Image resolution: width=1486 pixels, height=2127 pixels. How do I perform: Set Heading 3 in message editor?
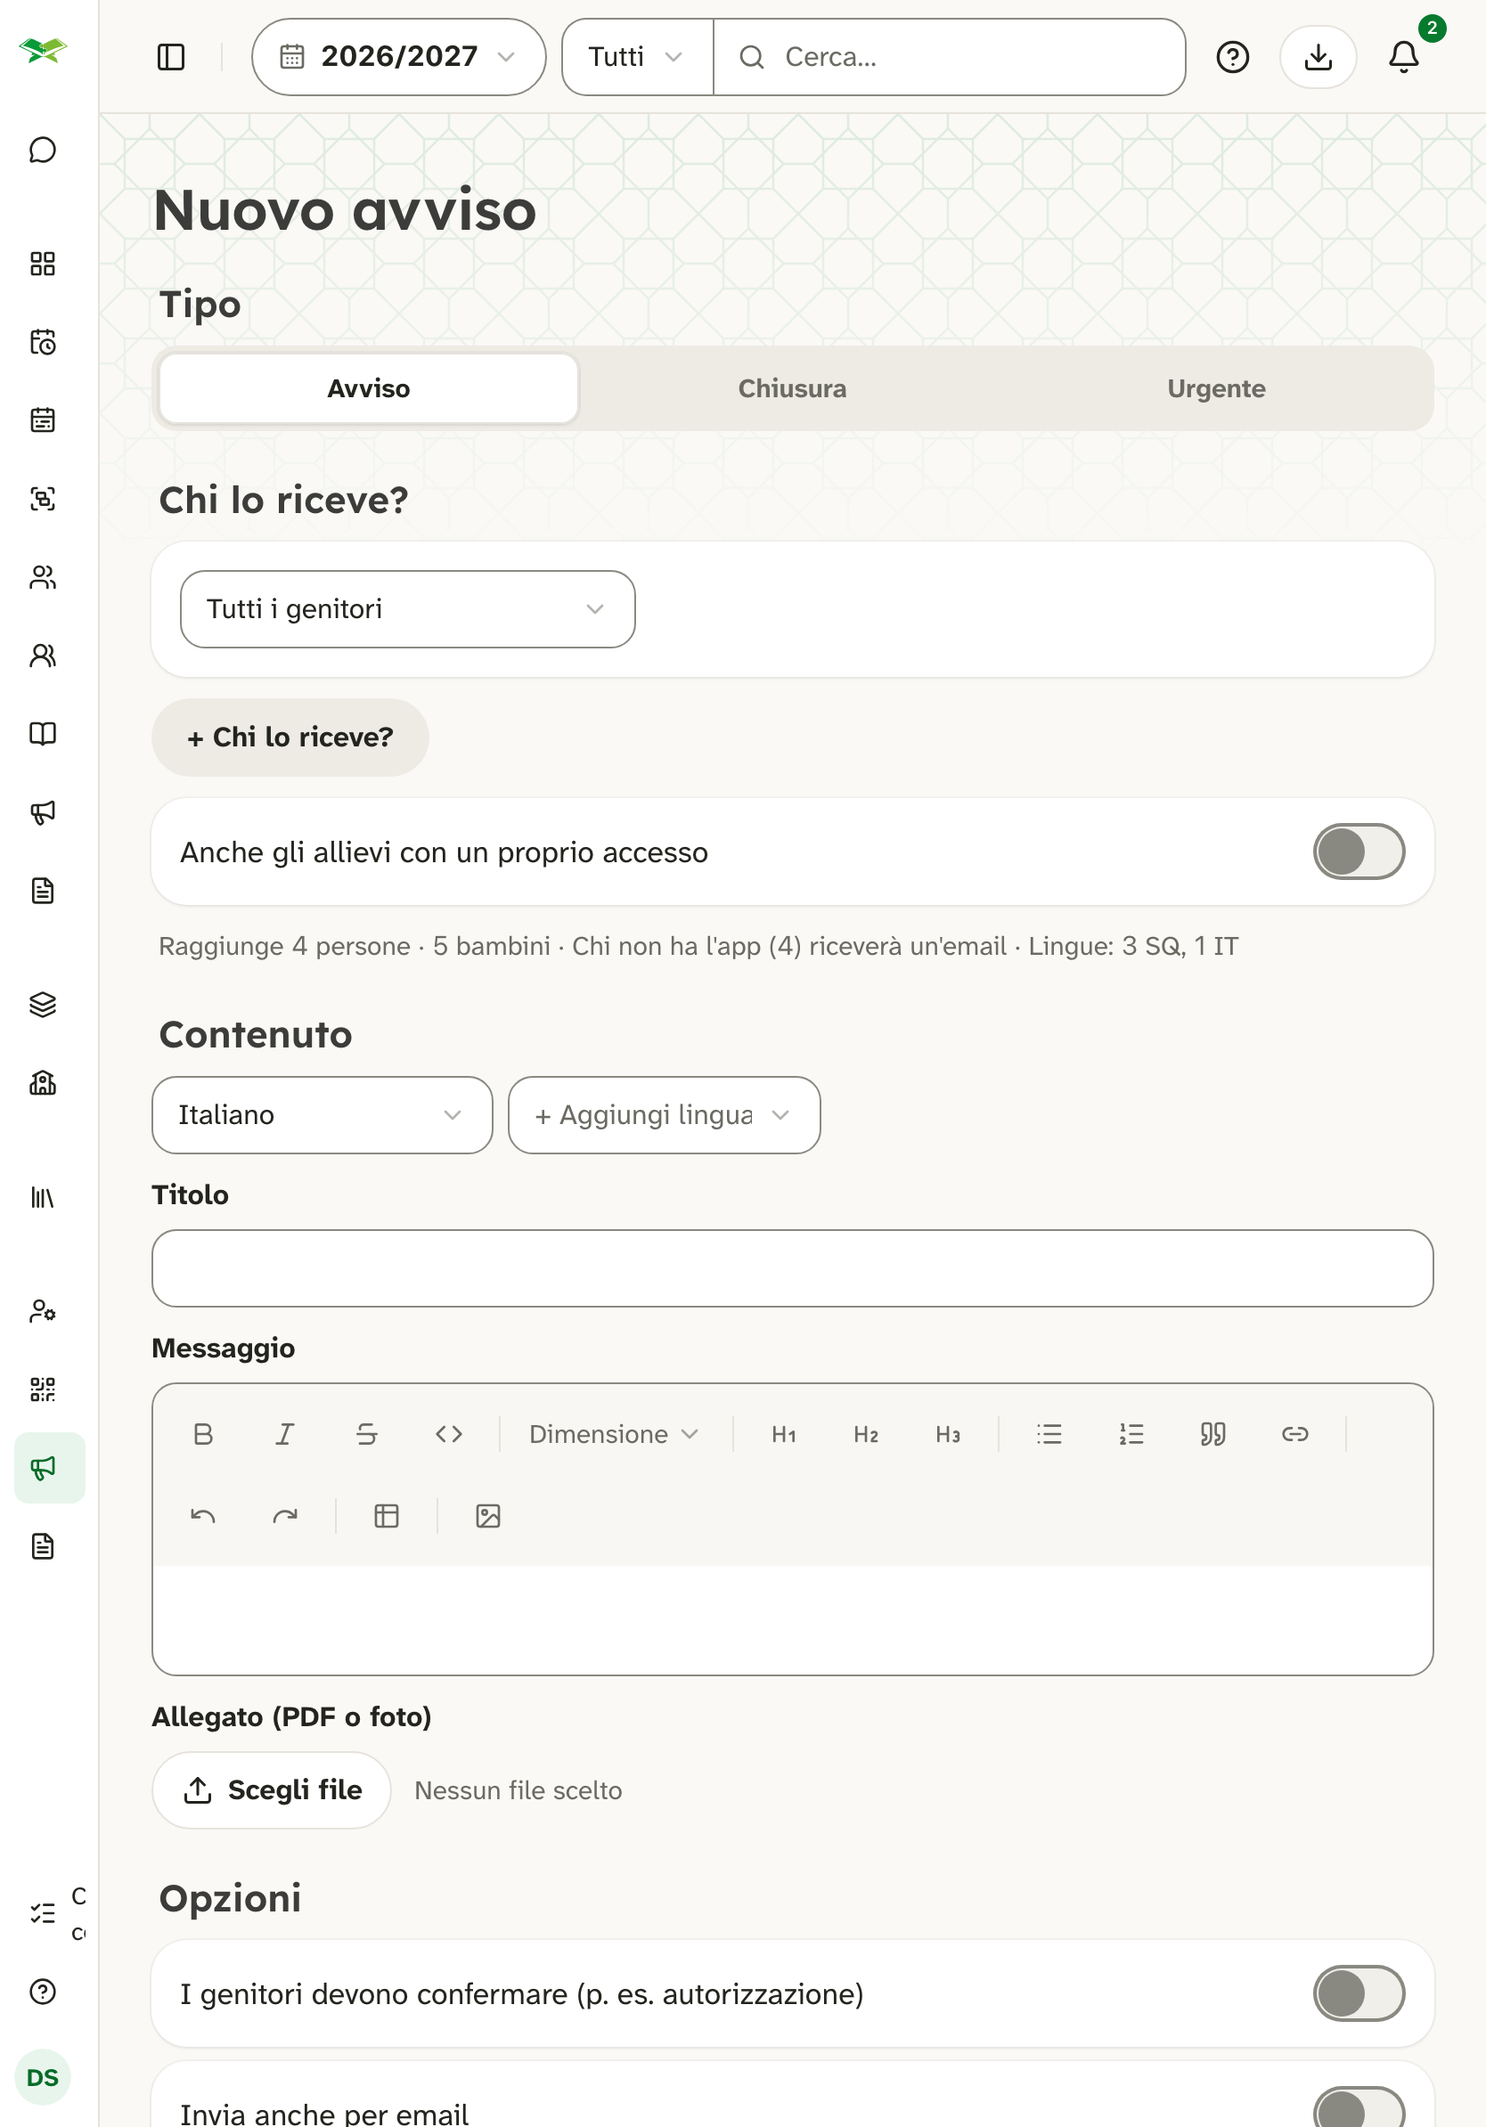click(948, 1434)
